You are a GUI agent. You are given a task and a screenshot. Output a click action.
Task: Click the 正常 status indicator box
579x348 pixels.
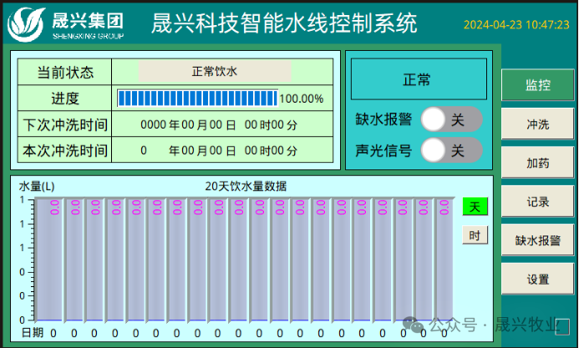(x=417, y=80)
